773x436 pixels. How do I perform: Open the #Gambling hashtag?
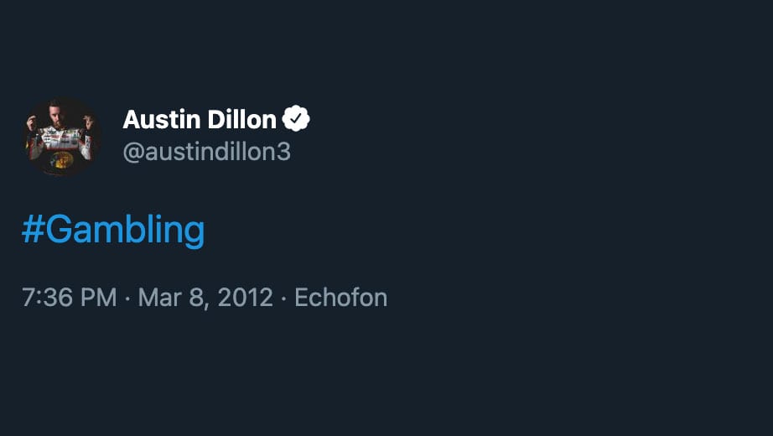(113, 230)
